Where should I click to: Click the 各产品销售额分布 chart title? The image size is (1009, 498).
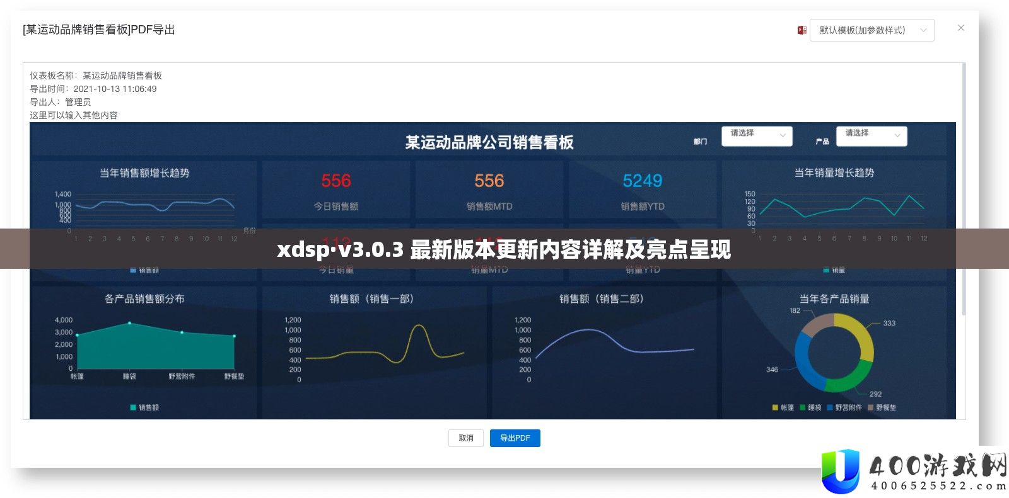[144, 299]
